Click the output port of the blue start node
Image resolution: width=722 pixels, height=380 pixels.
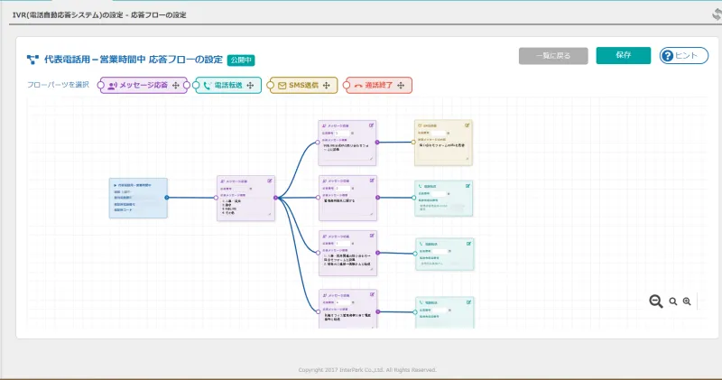(167, 198)
